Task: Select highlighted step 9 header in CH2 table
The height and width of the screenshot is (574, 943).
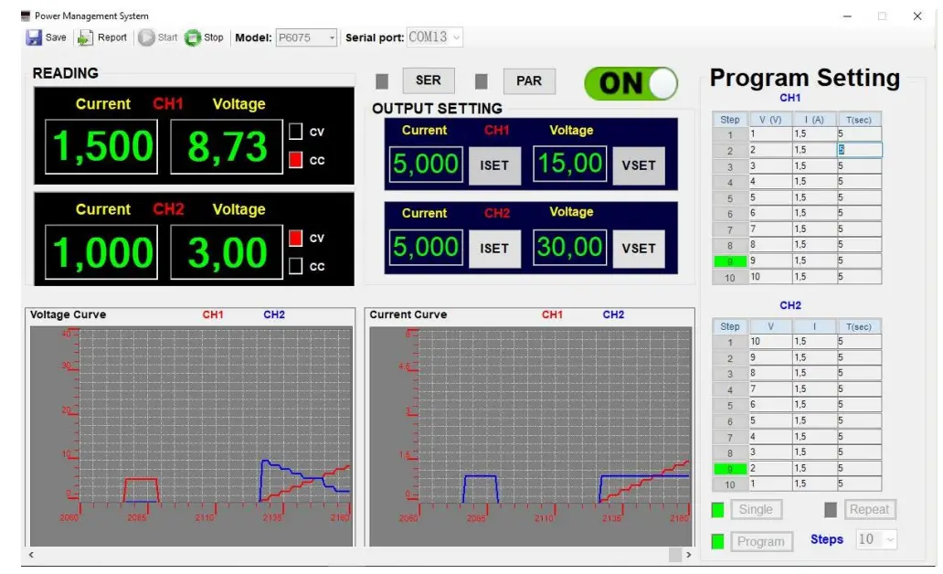Action: pos(730,469)
